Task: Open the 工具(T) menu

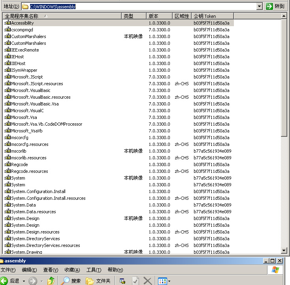Action: (x=94, y=270)
